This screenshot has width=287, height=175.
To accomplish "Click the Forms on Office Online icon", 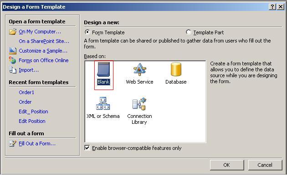I will point(12,60).
